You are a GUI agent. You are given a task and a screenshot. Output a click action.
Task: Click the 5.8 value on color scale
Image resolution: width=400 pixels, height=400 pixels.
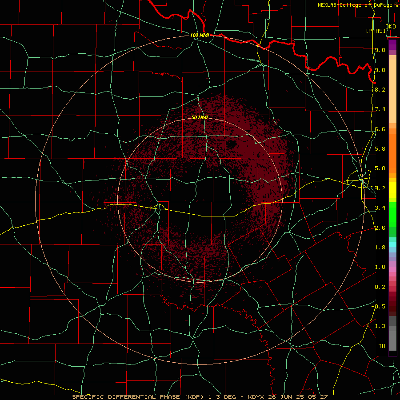click(x=380, y=149)
